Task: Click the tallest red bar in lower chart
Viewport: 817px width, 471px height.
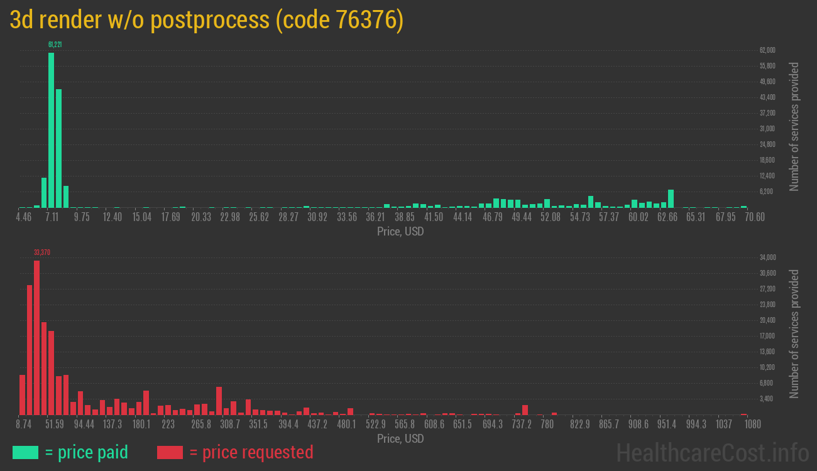Action: click(36, 337)
